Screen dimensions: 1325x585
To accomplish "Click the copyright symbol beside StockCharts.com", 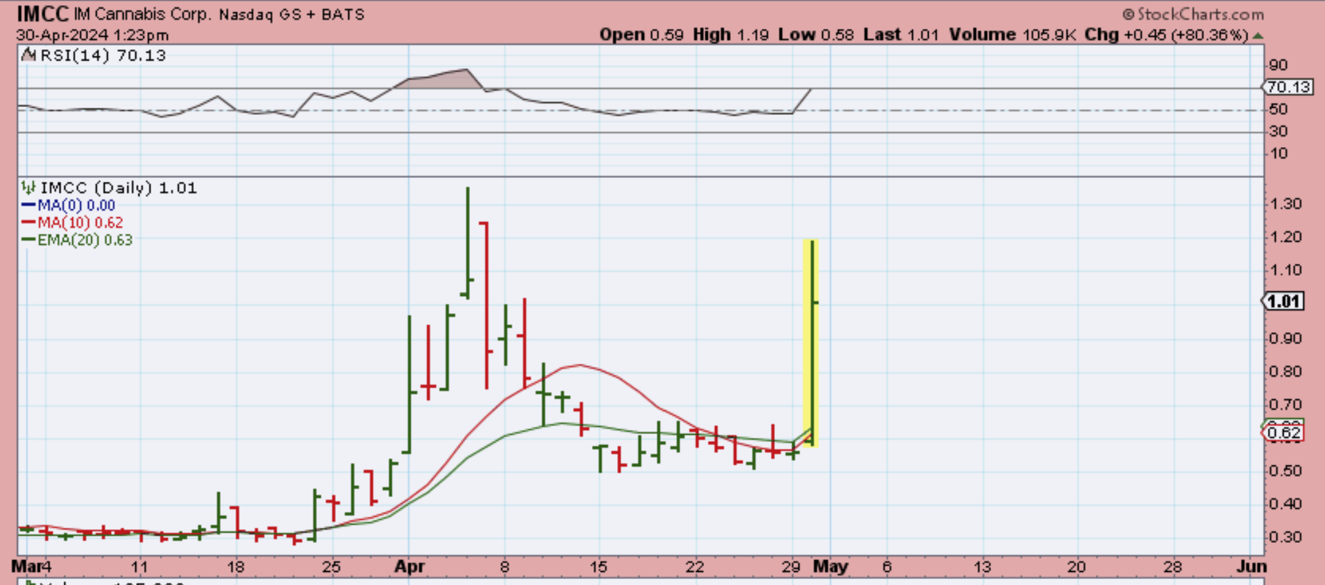I will click(1128, 14).
